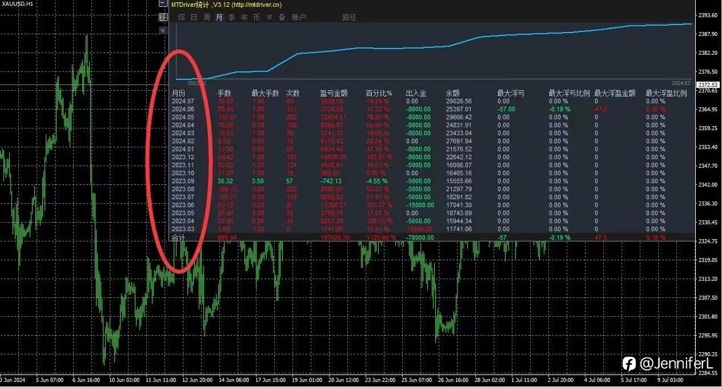This screenshot has height=387, width=722.
Task: Click the 合计 total row label
Action: click(179, 236)
